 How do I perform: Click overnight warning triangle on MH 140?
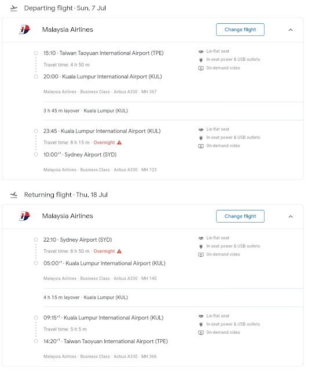click(119, 251)
